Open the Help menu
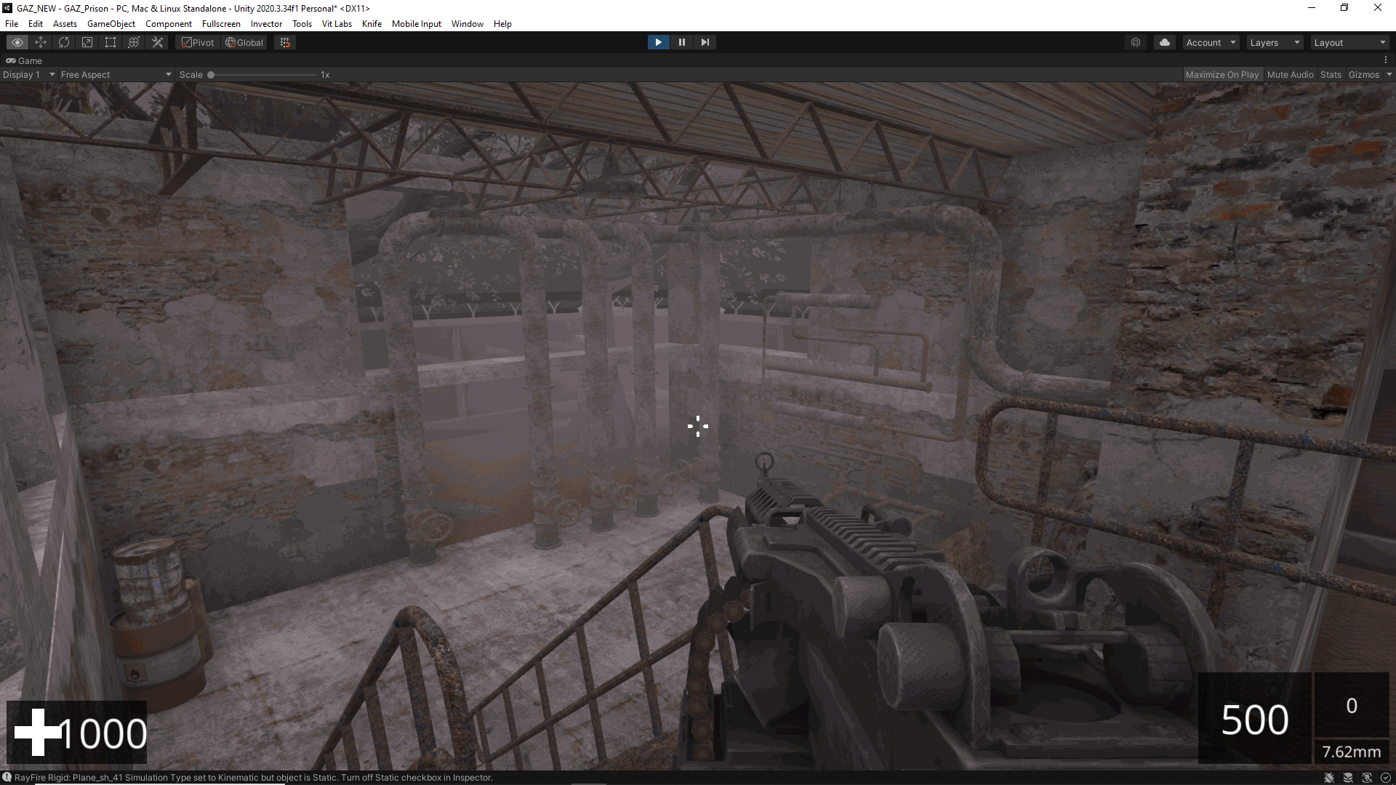1396x785 pixels. click(x=502, y=24)
